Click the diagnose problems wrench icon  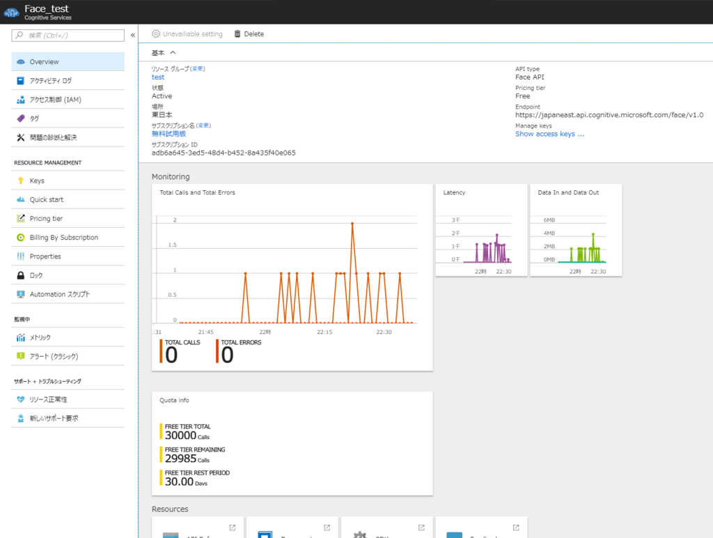20,137
